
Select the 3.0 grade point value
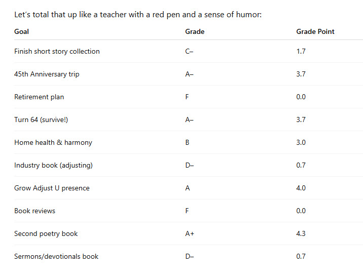pos(301,142)
